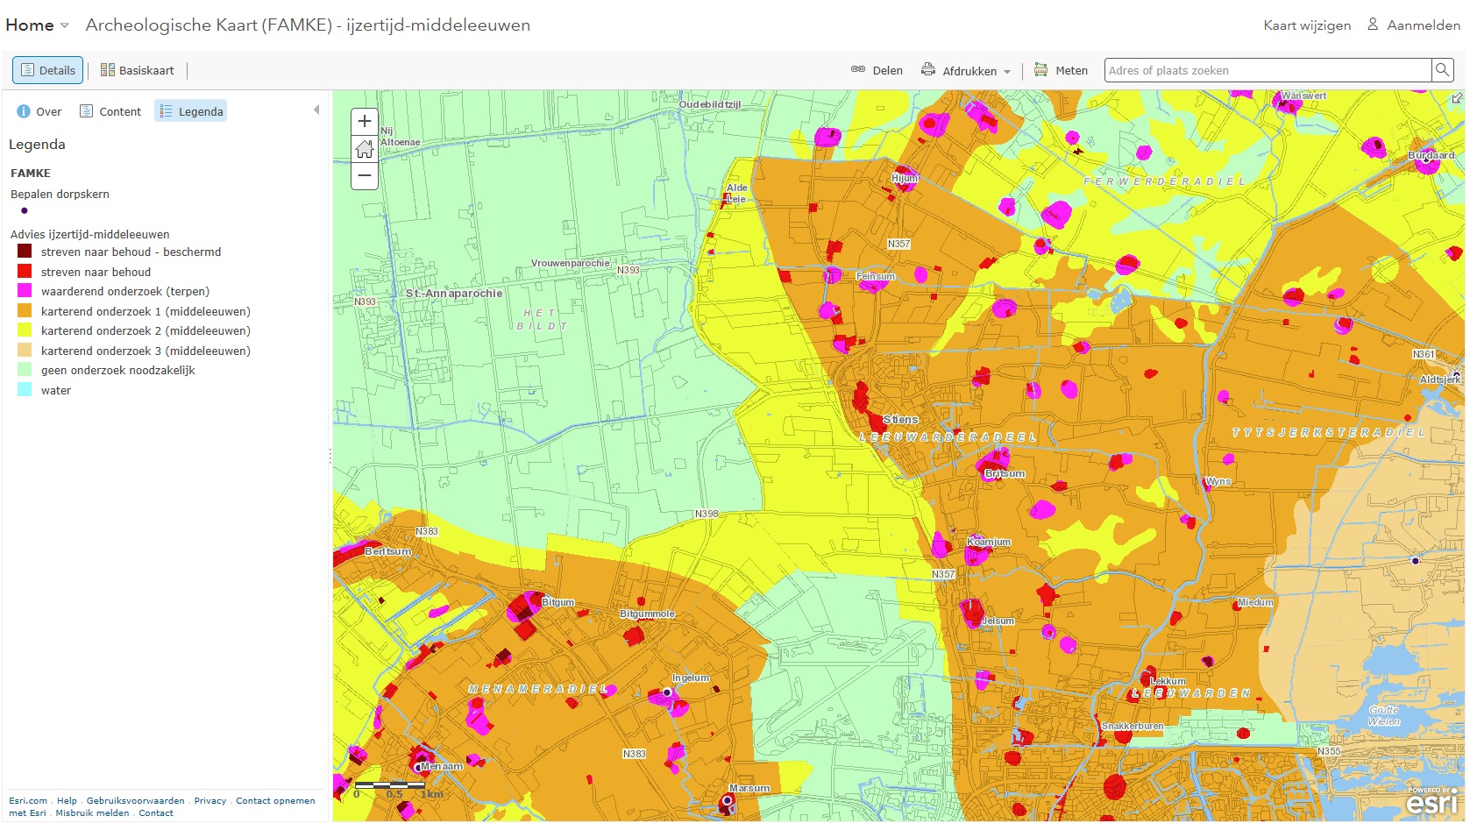The image size is (1470, 823).
Task: Click the Delen share link icon
Action: coord(858,70)
